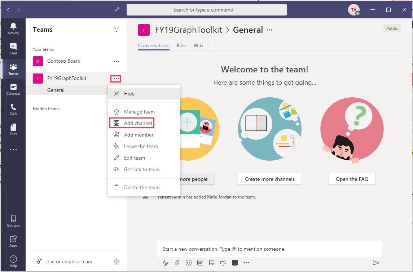Open the emoji picker
This screenshot has width=413, height=272.
point(189,263)
